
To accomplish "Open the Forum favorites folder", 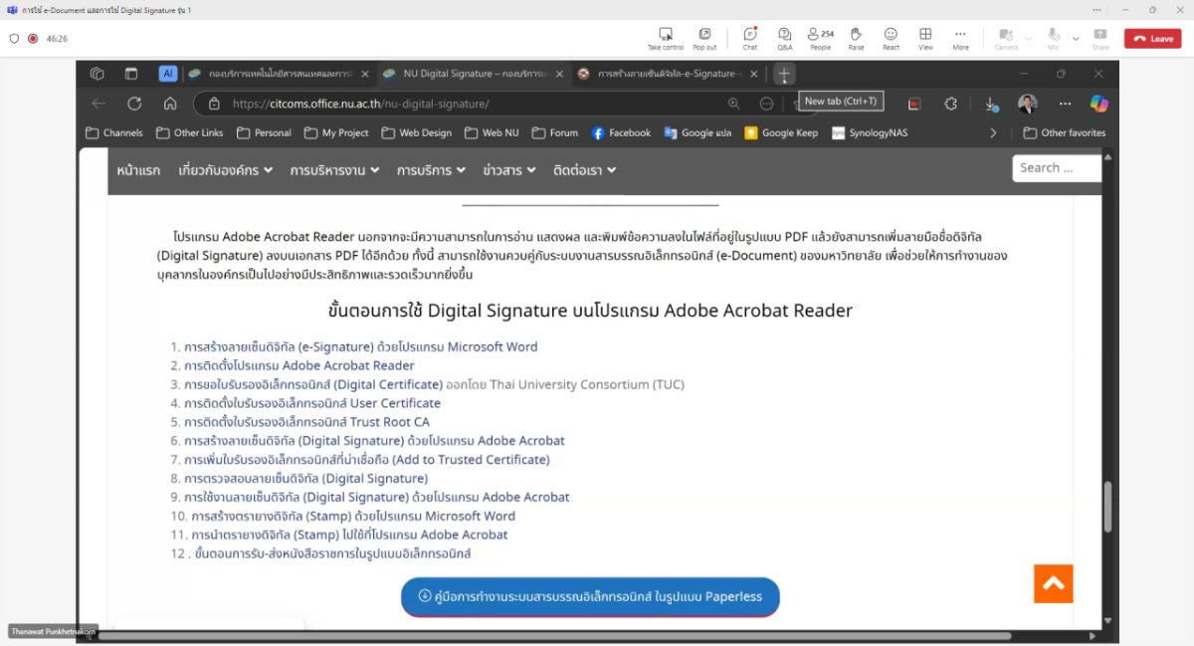I will coord(555,132).
